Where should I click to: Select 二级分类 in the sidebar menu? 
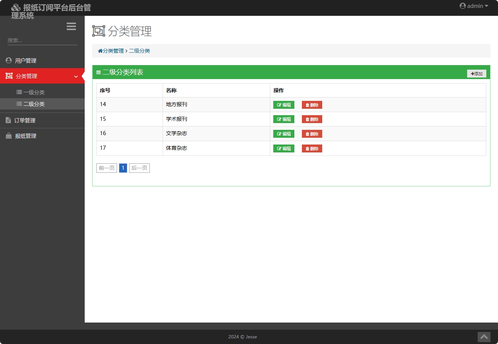[32, 104]
